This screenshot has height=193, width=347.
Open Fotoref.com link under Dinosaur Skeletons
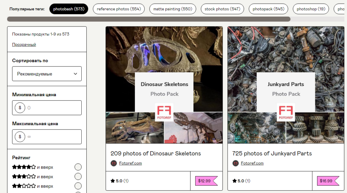tap(130, 163)
